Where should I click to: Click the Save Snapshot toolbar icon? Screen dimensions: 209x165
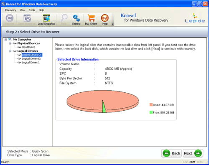tap(27, 18)
